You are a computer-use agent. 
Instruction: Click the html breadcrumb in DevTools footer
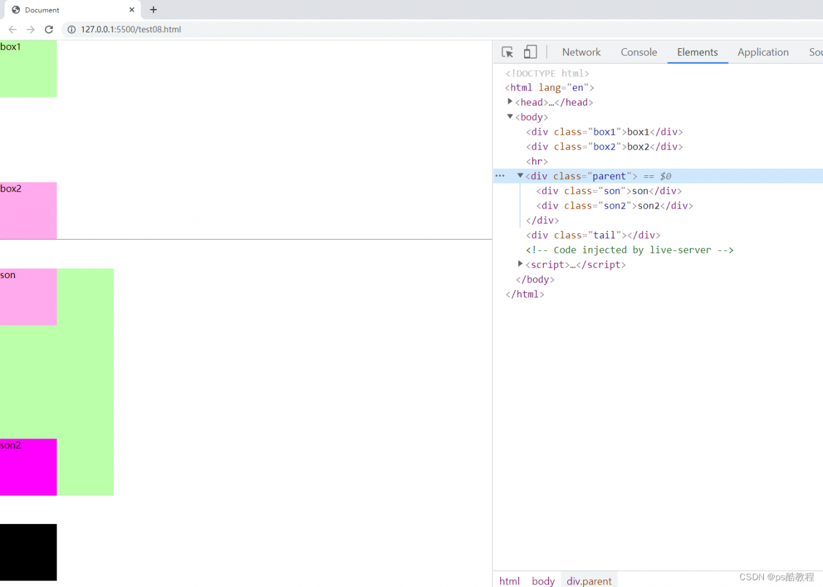tap(509, 581)
